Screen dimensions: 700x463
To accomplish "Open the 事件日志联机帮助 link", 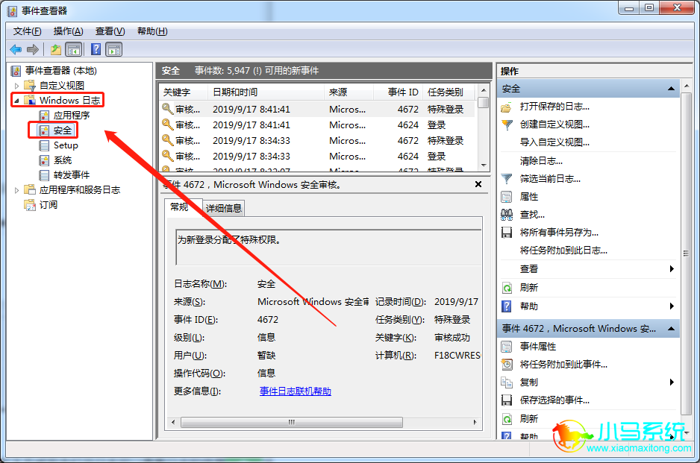I will tap(295, 391).
